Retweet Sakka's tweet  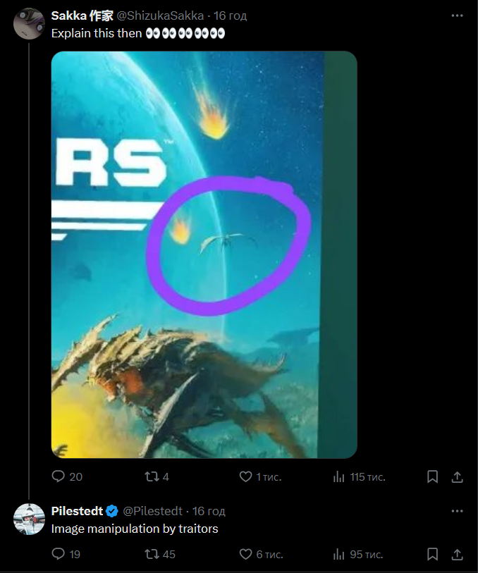[x=151, y=477]
